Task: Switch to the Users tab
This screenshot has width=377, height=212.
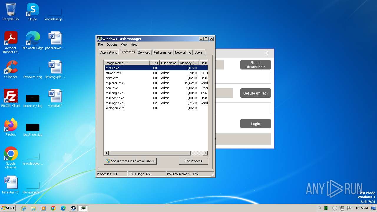Action: point(199,52)
